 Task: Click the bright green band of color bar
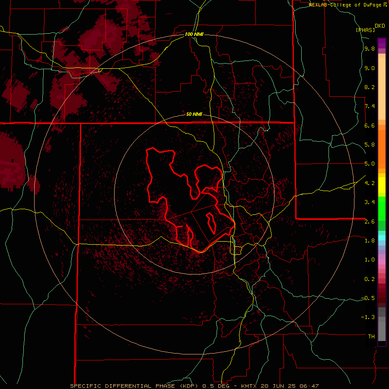382,208
